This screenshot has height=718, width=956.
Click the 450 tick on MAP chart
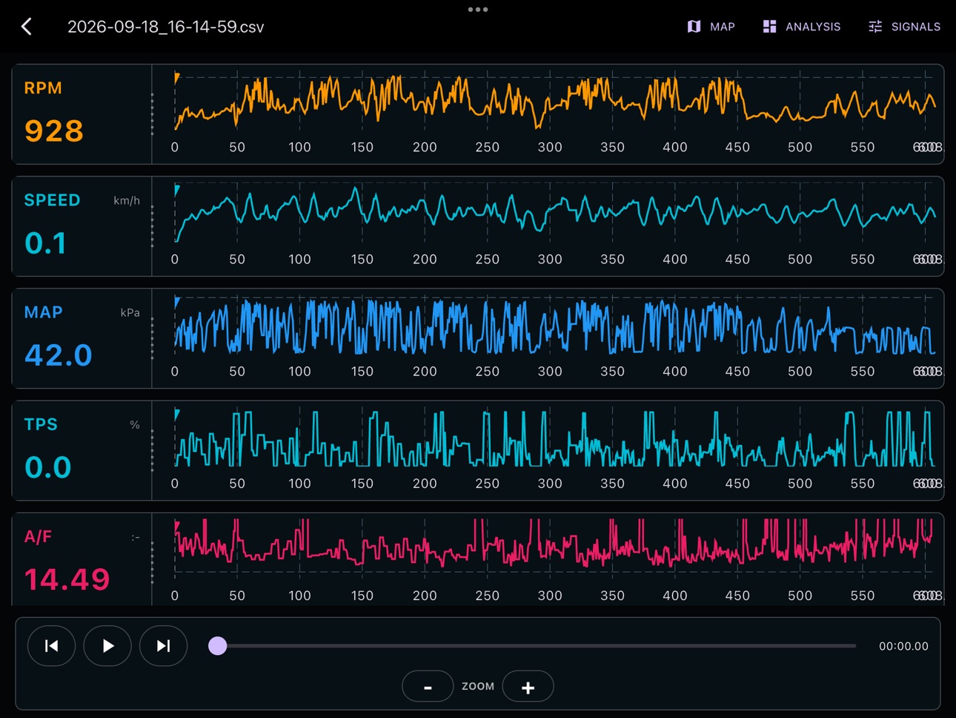pos(737,371)
